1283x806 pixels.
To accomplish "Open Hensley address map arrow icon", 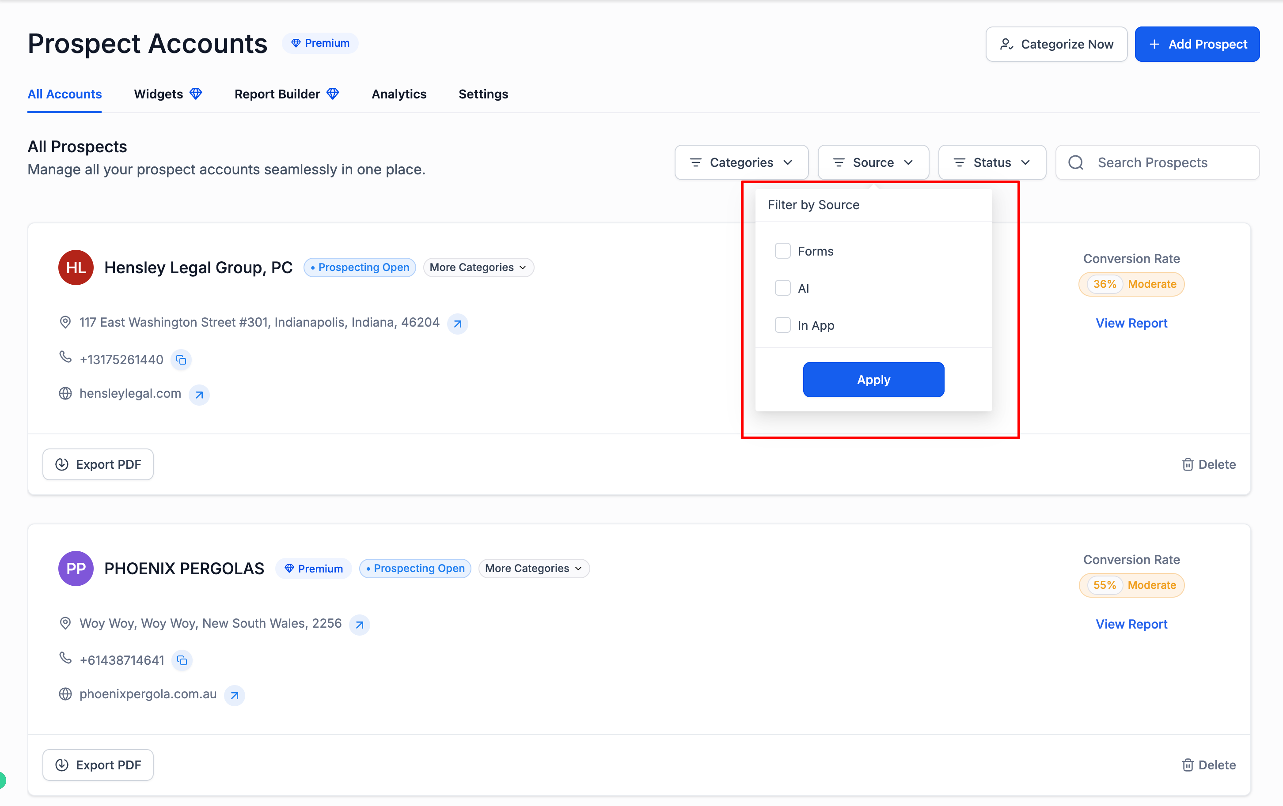I will pos(457,323).
